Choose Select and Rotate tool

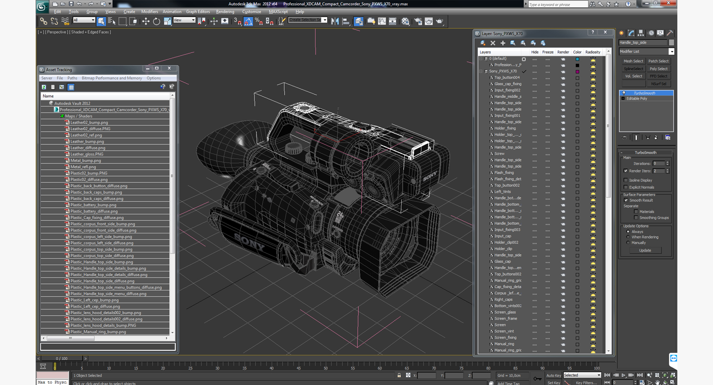coord(156,21)
